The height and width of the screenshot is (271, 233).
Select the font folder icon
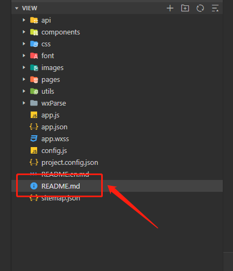34,56
